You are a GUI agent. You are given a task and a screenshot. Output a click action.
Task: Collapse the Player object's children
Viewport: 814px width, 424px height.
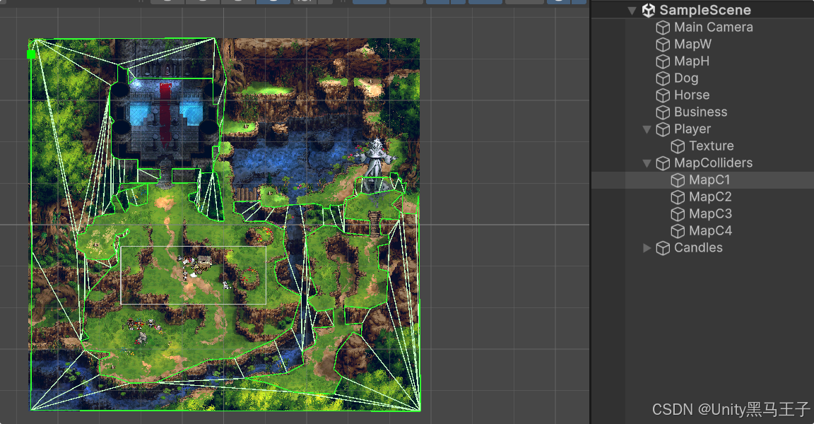point(647,129)
